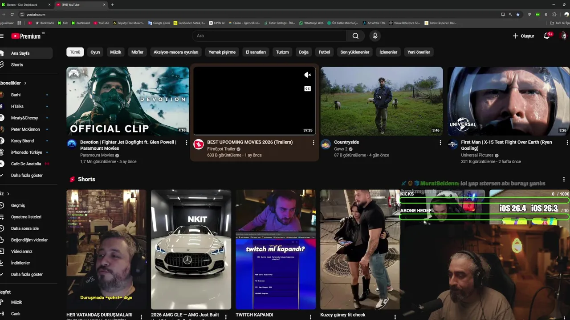Bookmark page with star icon
The image size is (570, 320).
[518, 14]
